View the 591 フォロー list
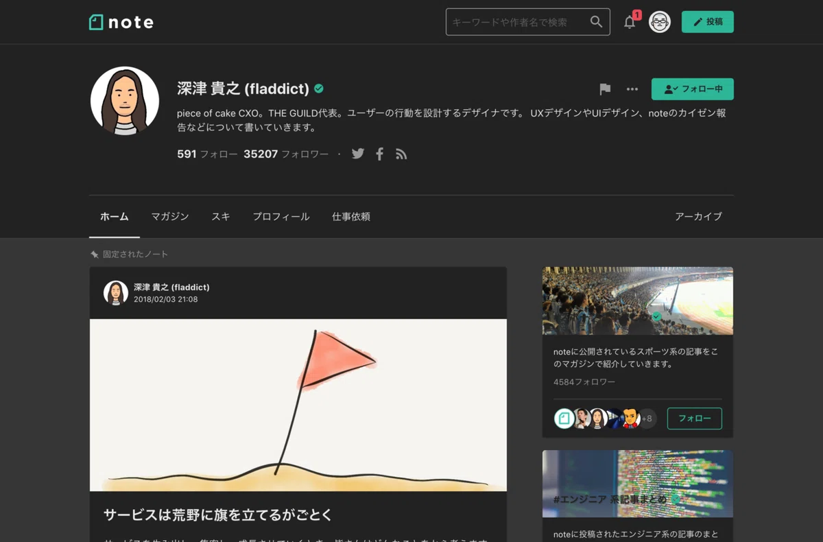This screenshot has width=823, height=542. [x=207, y=154]
